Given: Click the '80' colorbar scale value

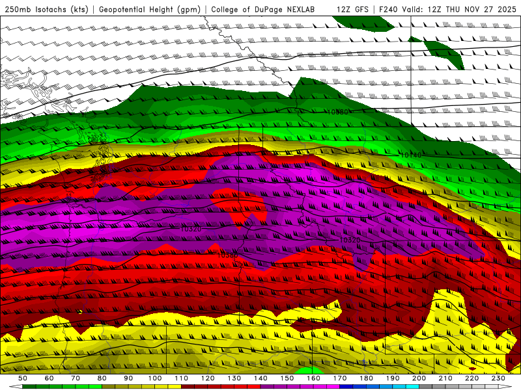Looking at the screenshot, I should click(102, 378).
